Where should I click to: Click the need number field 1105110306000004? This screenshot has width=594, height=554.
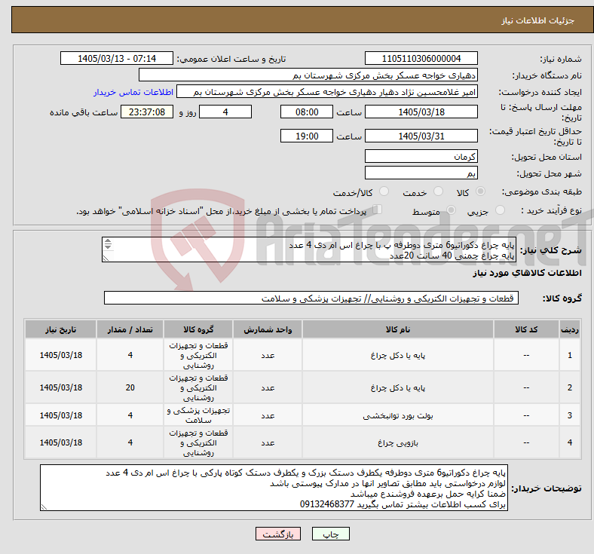(x=421, y=58)
